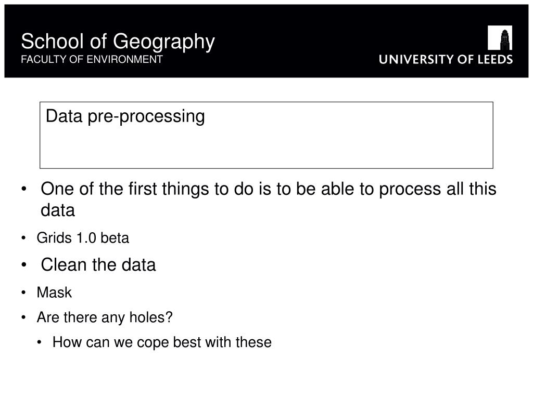This screenshot has height=399, width=533.
Task: Select the "Mask" bullet text
Action: 54,293
